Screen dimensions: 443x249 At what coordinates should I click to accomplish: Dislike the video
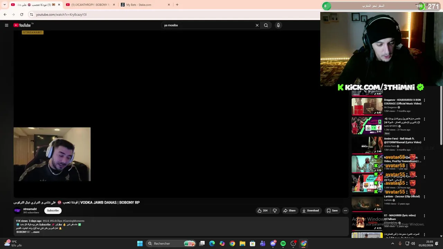coord(275,211)
